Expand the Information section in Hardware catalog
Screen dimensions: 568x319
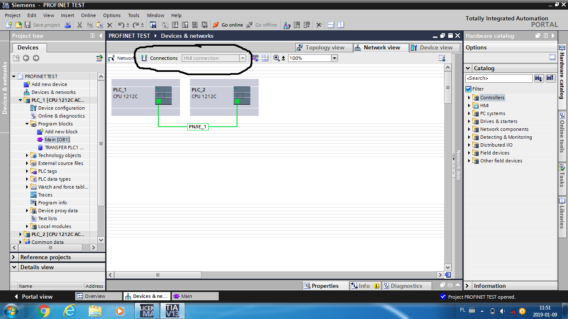(467, 286)
